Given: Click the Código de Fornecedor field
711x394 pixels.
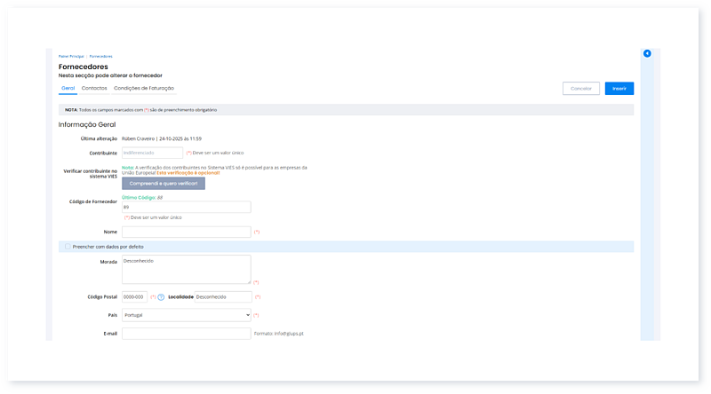Looking at the screenshot, I should coord(186,207).
